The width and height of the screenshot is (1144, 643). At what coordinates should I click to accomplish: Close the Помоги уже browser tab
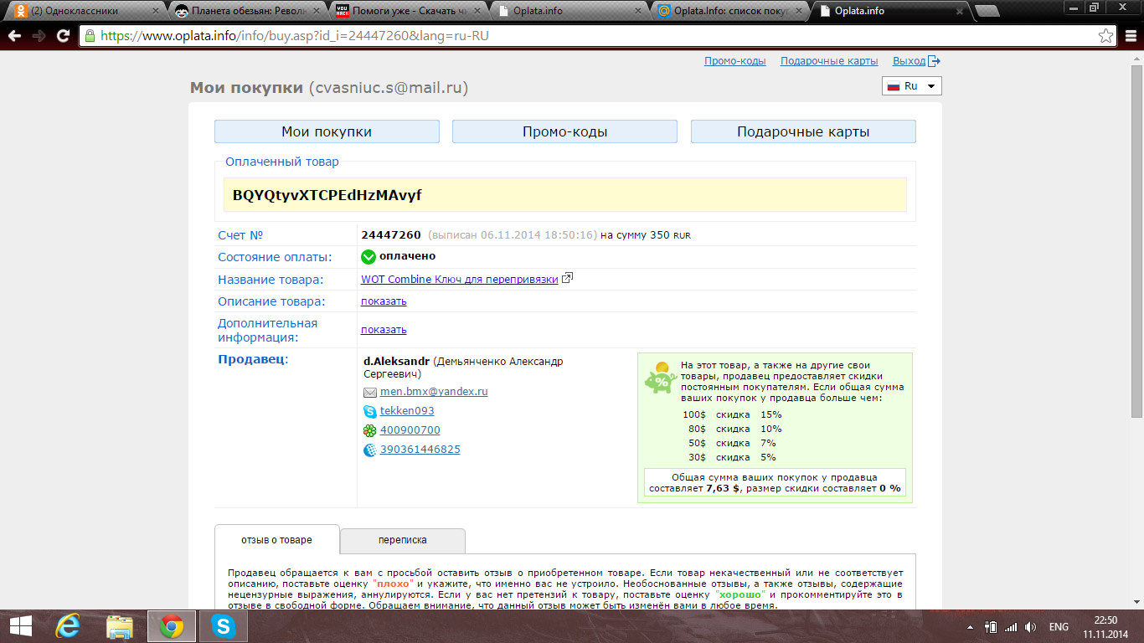pyautogui.click(x=477, y=11)
